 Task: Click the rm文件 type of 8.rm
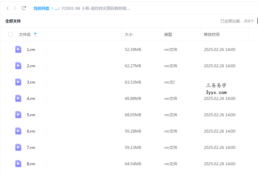point(171,164)
